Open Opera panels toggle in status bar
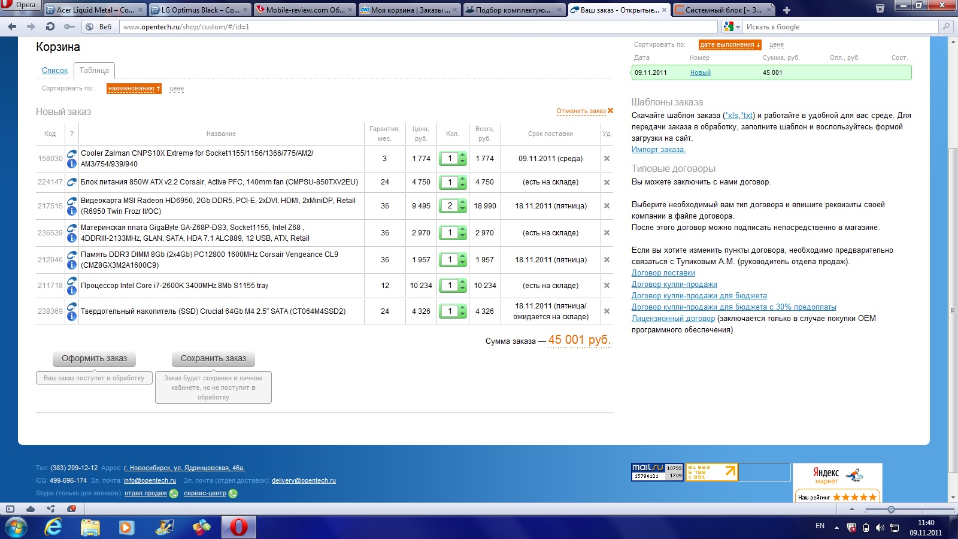 10,509
